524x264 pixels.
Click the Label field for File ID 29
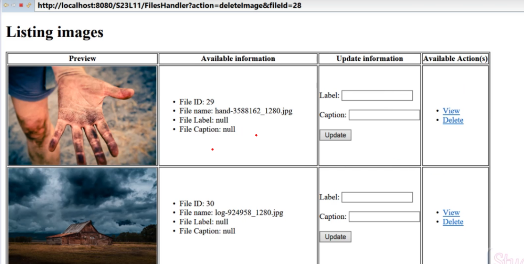(377, 96)
